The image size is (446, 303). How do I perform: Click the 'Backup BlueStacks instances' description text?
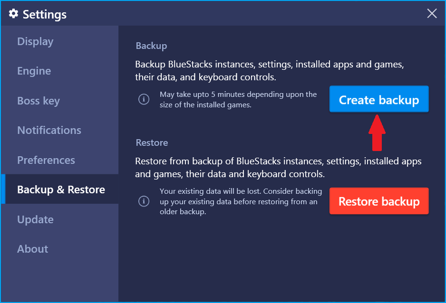click(x=270, y=70)
